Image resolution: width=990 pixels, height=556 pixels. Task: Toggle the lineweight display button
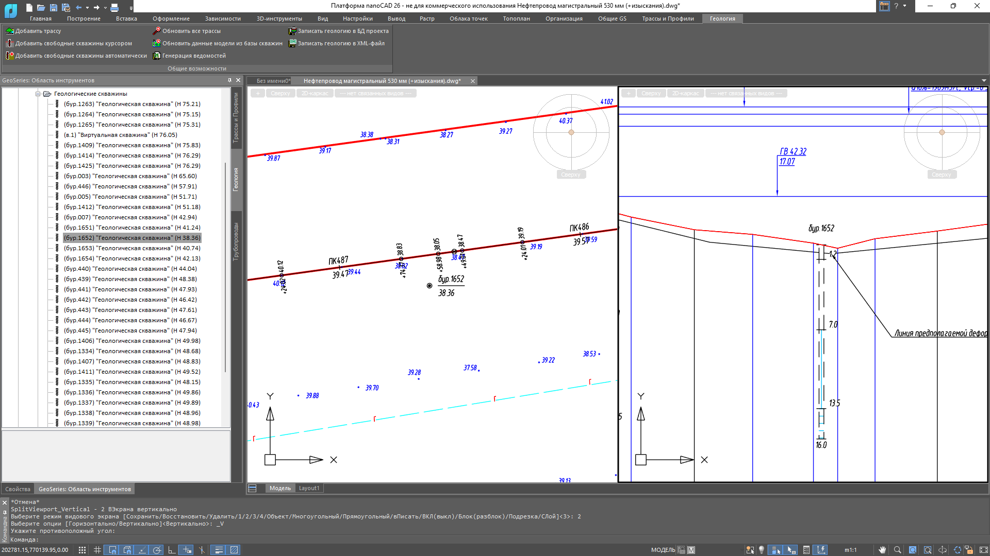tap(219, 550)
